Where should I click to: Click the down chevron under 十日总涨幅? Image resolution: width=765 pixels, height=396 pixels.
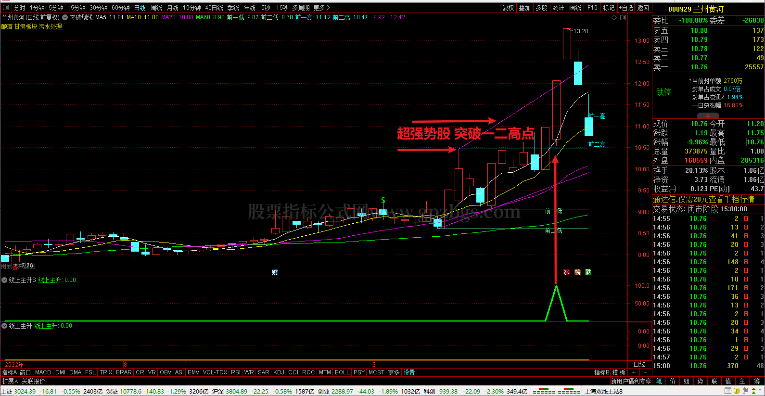pyautogui.click(x=708, y=116)
